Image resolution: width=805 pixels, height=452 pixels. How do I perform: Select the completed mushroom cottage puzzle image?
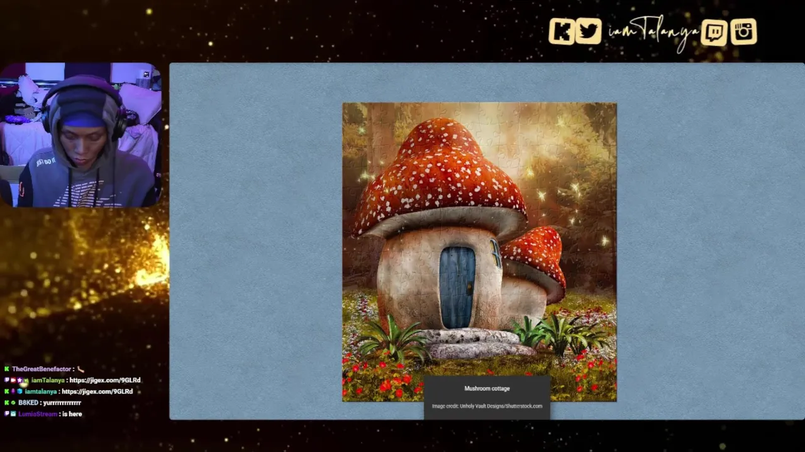[x=479, y=252]
